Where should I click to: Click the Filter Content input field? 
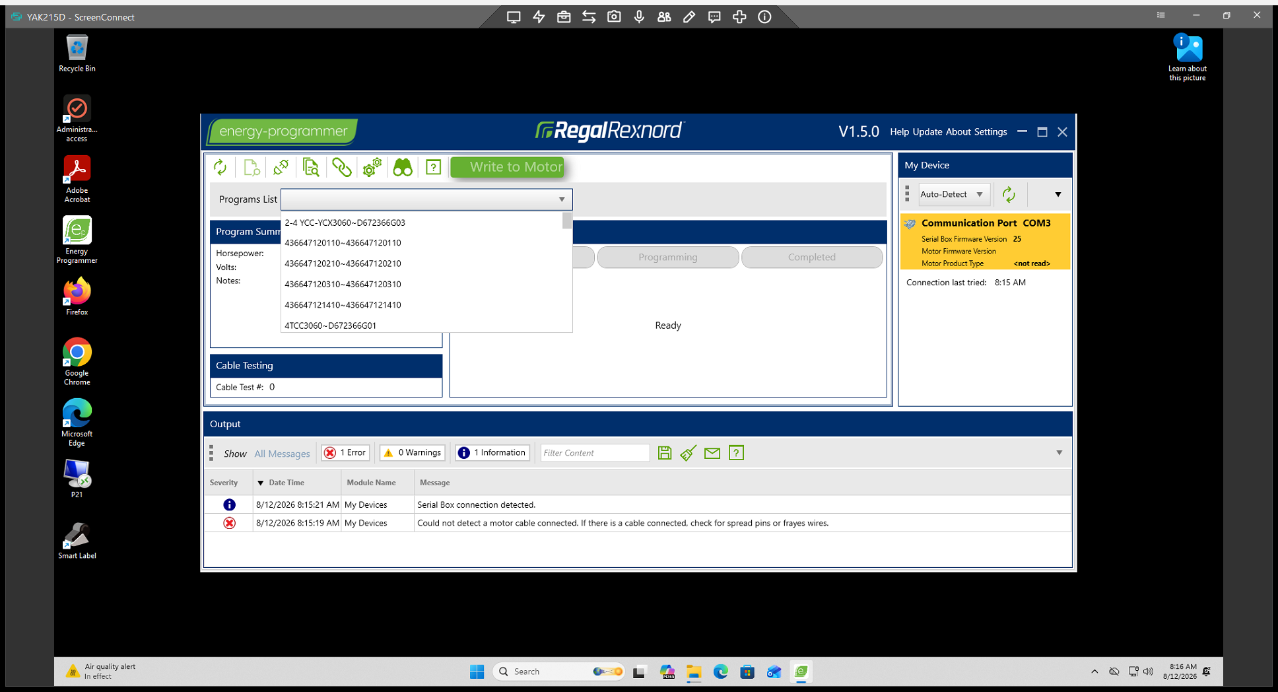point(595,453)
